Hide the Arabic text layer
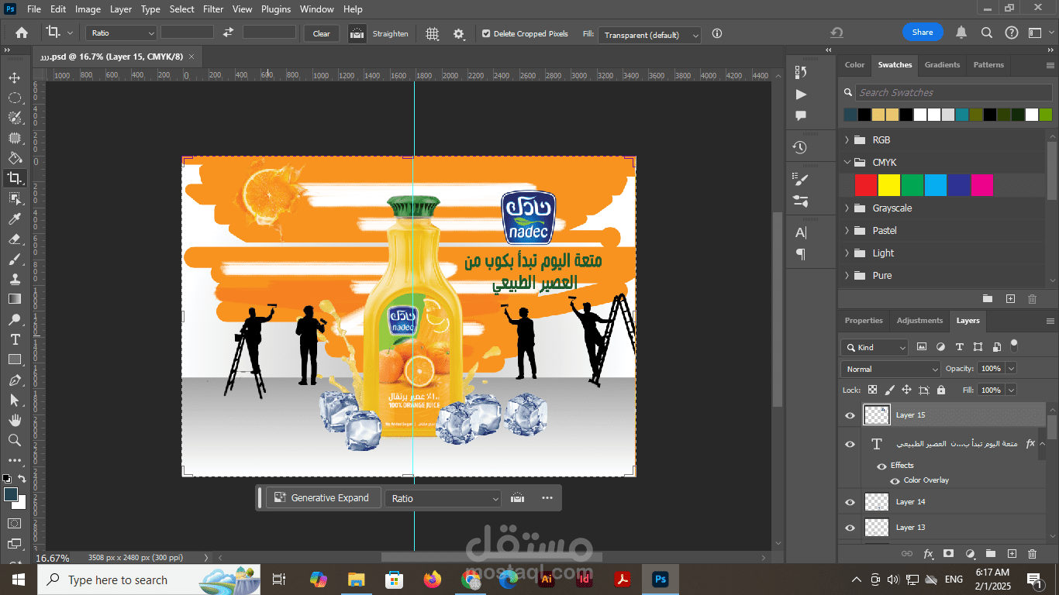 (850, 444)
